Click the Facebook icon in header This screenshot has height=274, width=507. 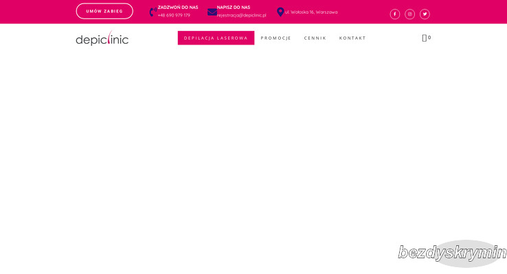click(394, 14)
